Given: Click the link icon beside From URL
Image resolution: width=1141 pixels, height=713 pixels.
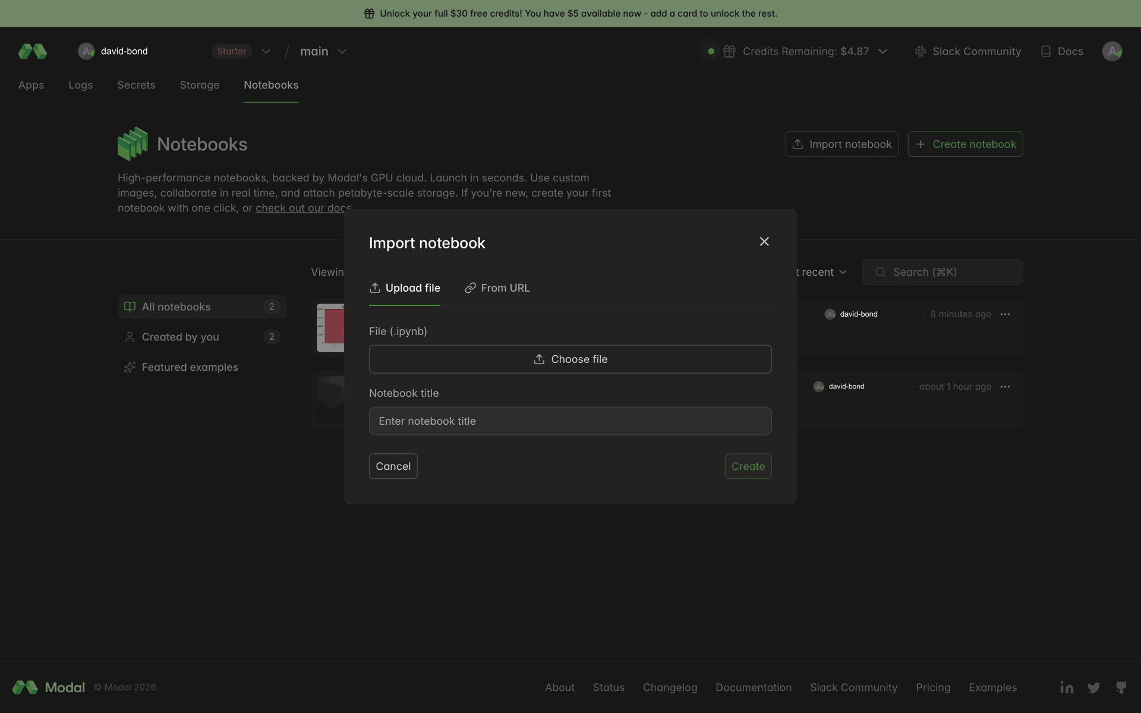Looking at the screenshot, I should tap(470, 288).
